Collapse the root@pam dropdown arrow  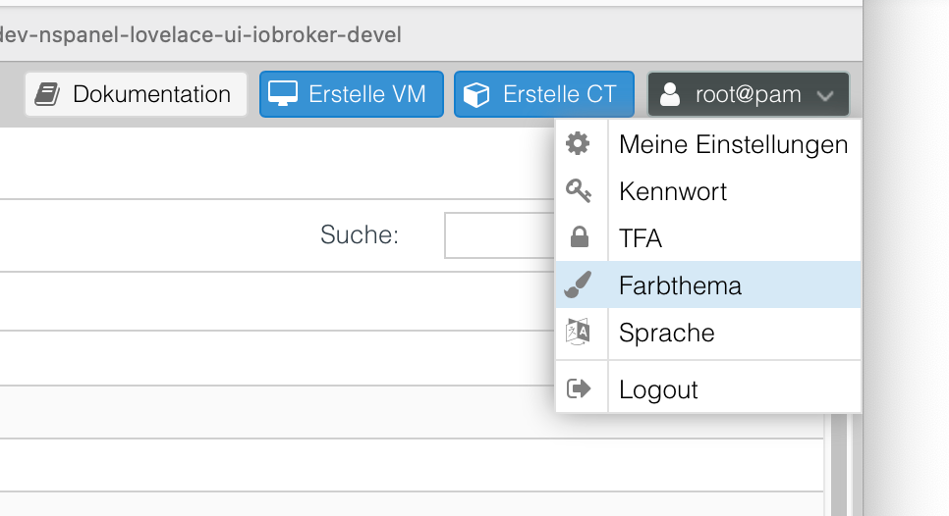tap(825, 96)
